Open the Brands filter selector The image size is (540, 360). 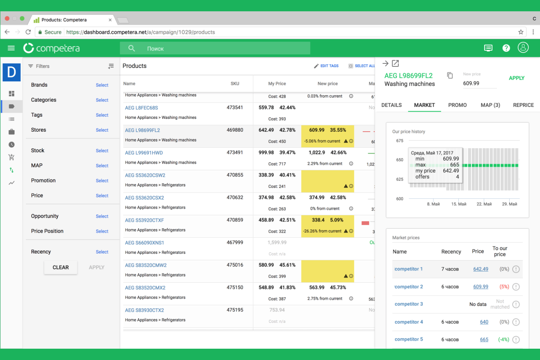tap(102, 85)
